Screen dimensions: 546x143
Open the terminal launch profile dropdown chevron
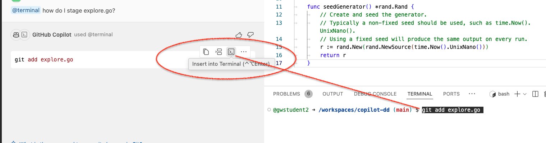(x=525, y=94)
